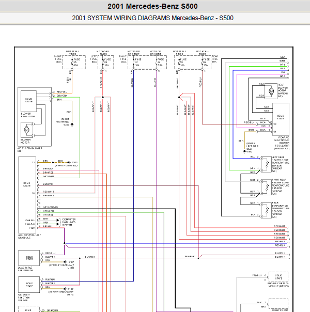Click the 'BLOWER REGULATOR' label
310x312 pixels.
pyautogui.click(x=28, y=115)
